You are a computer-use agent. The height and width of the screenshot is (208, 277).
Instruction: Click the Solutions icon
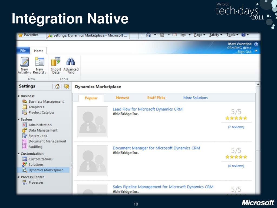pyautogui.click(x=25, y=164)
